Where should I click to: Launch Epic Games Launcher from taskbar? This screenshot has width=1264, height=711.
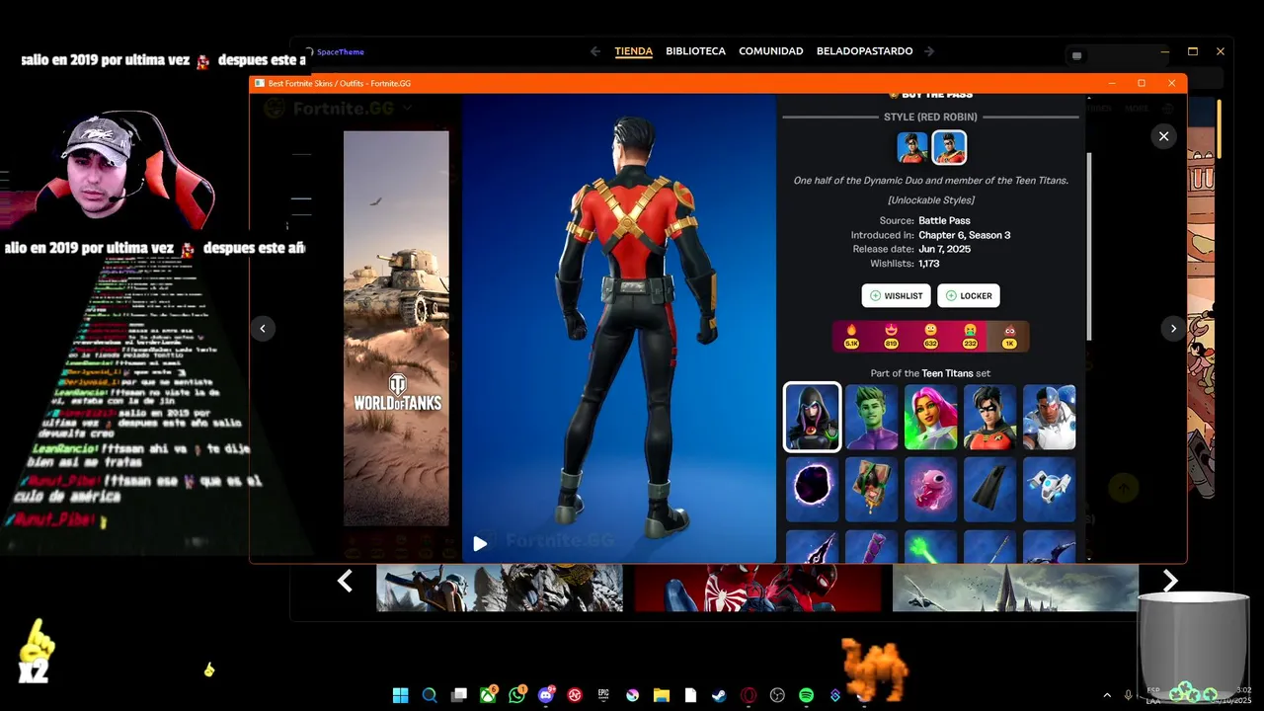point(603,695)
